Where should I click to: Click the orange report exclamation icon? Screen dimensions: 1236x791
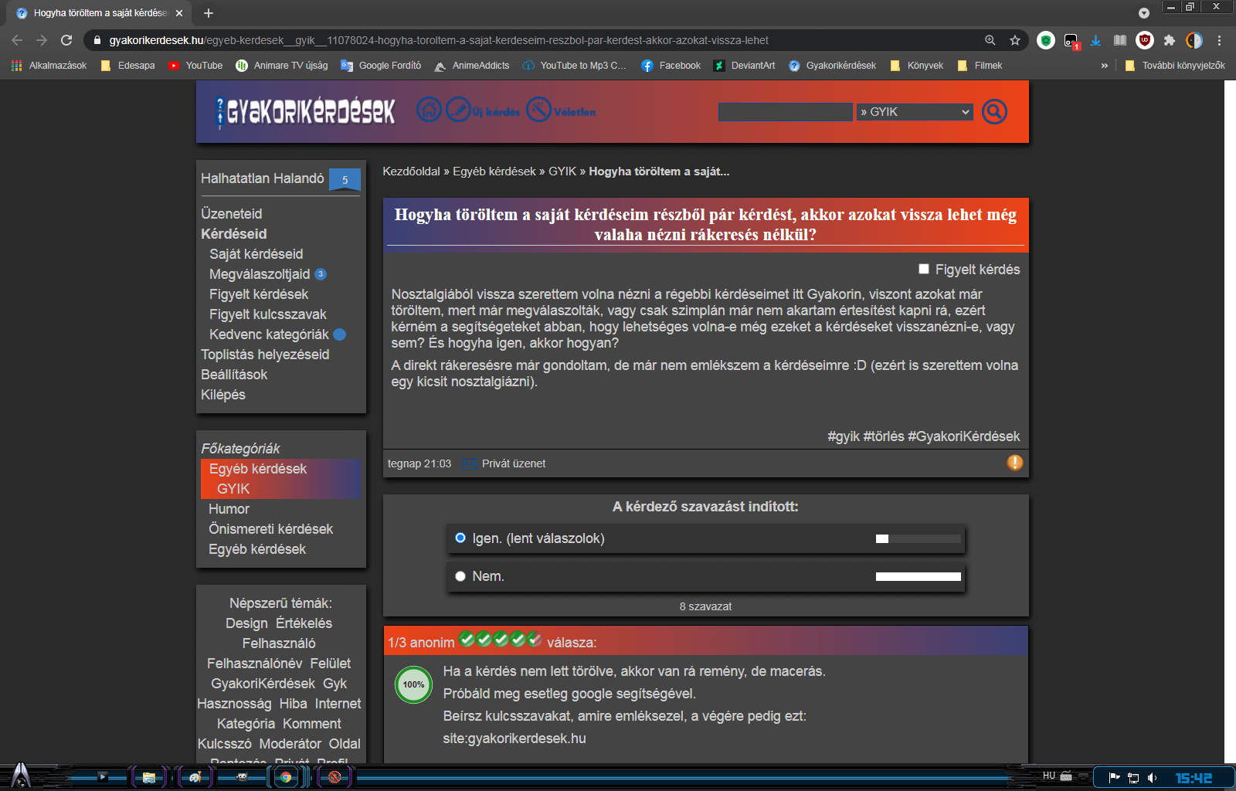pyautogui.click(x=1014, y=463)
